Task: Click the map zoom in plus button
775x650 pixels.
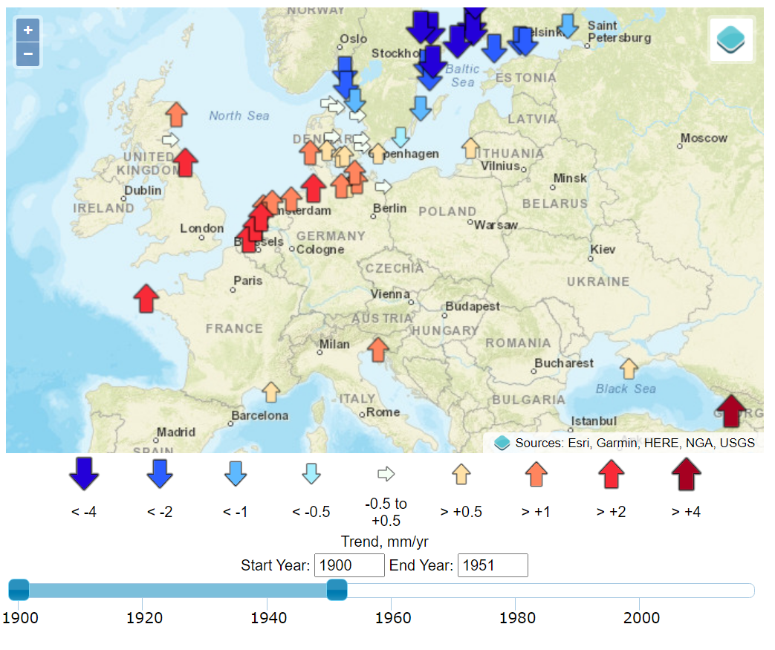Action: coord(27,30)
